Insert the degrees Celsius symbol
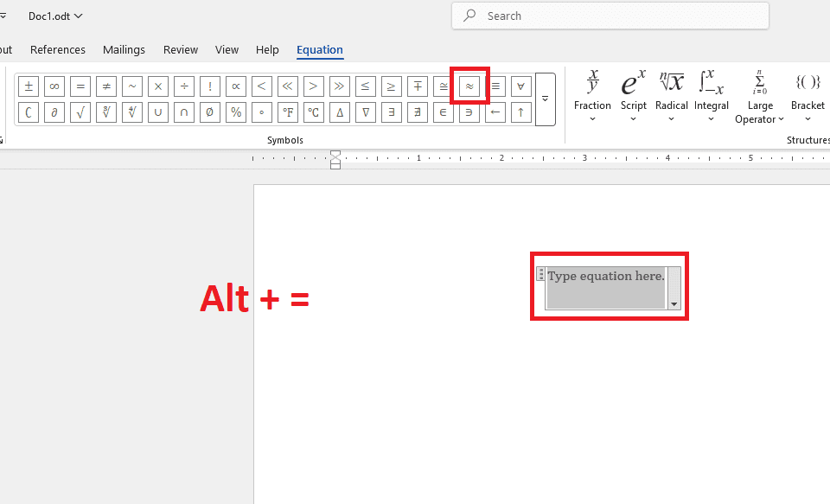The image size is (830, 504). click(314, 112)
